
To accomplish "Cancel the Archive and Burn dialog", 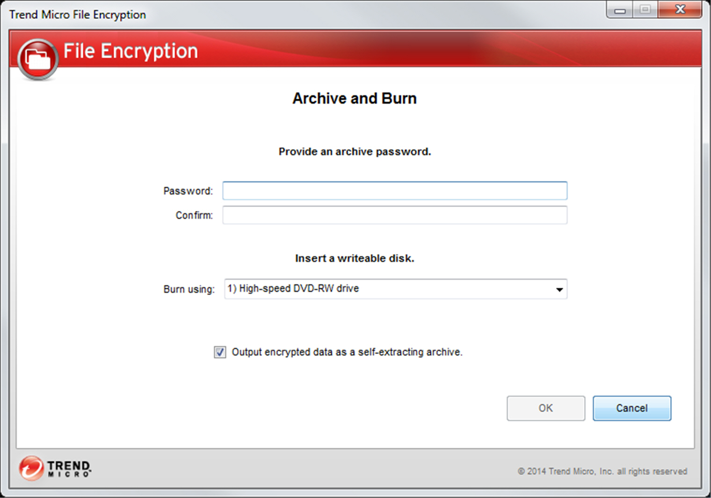I will click(x=631, y=408).
